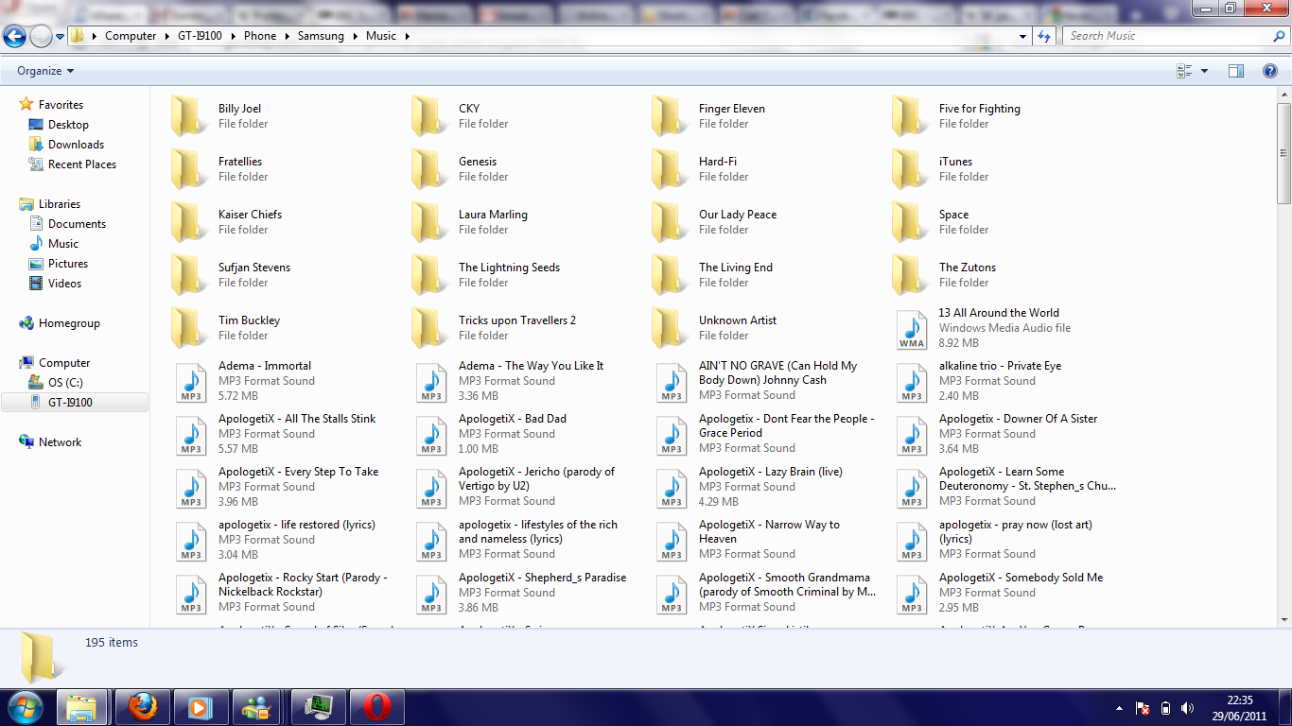Click the search magnifier icon

(1280, 36)
